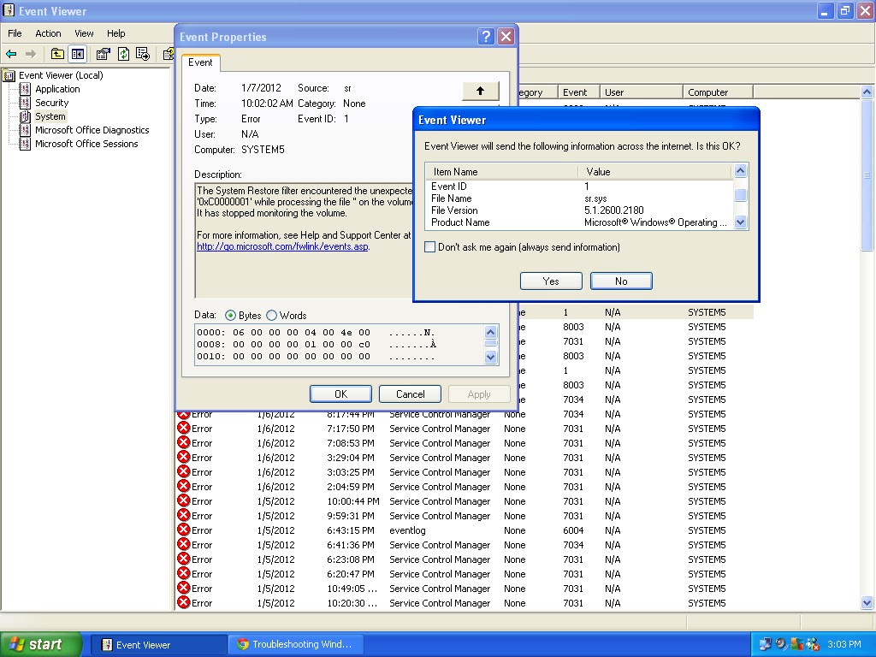This screenshot has height=657, width=876.
Task: Click the green Refresh toolbar icon
Action: 123,54
